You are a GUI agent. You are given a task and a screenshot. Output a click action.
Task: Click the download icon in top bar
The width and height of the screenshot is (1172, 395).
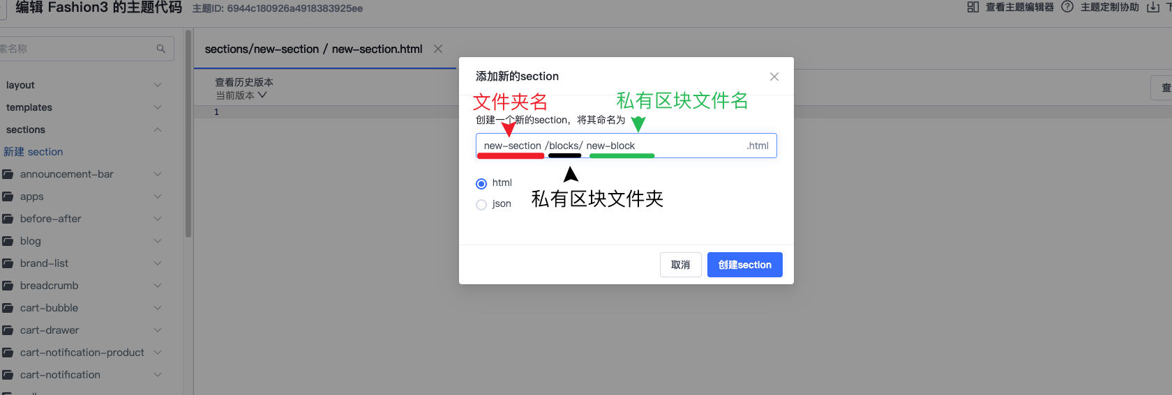pyautogui.click(x=1152, y=7)
